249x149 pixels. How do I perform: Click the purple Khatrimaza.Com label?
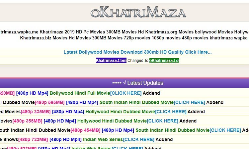[111, 60]
